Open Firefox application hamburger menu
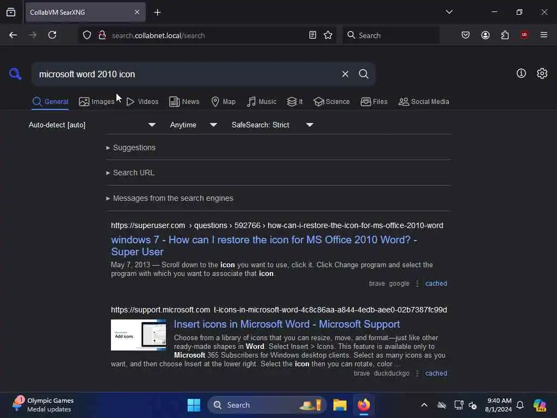 [543, 35]
